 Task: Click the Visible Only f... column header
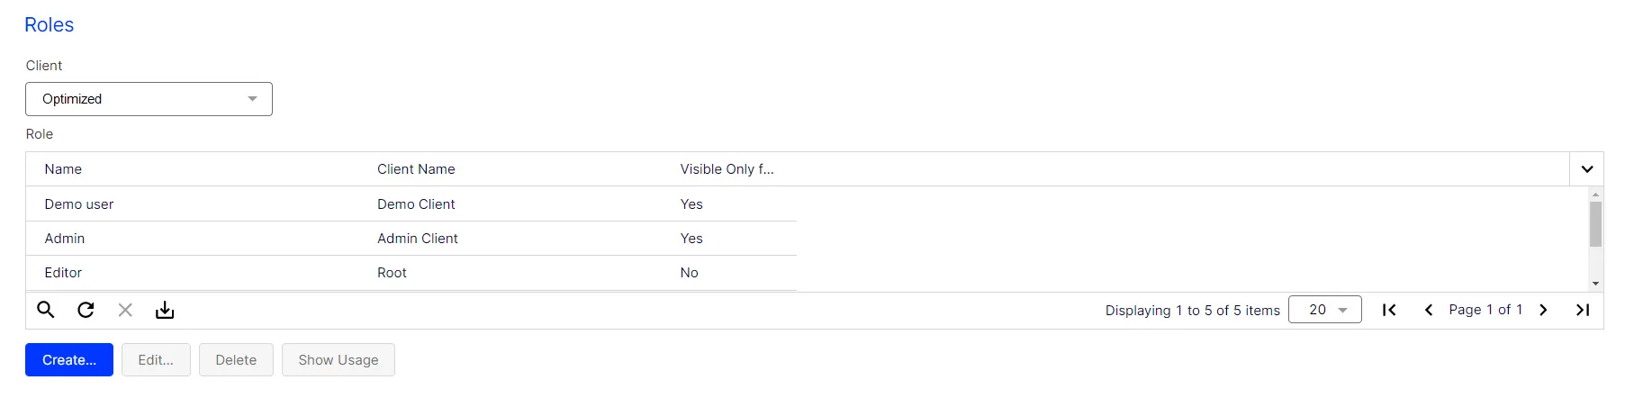(727, 169)
